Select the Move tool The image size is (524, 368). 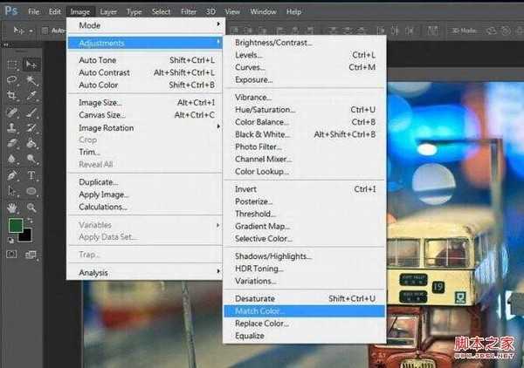(31, 65)
